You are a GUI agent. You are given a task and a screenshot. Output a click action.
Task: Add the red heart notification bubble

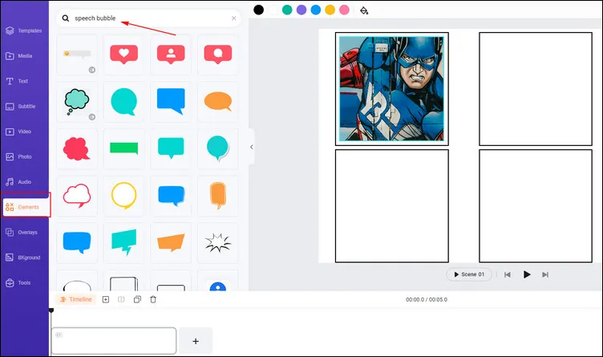tap(123, 55)
